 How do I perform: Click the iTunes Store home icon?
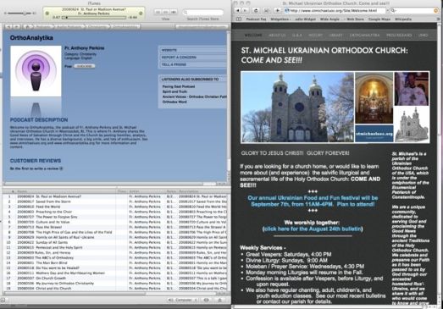(x=27, y=27)
